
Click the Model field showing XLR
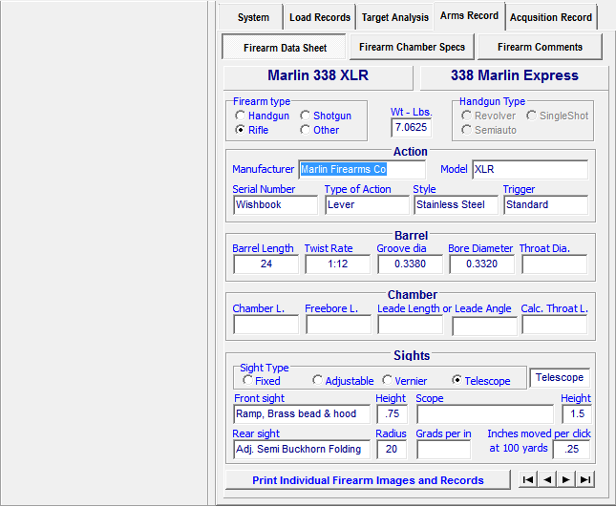pyautogui.click(x=530, y=169)
